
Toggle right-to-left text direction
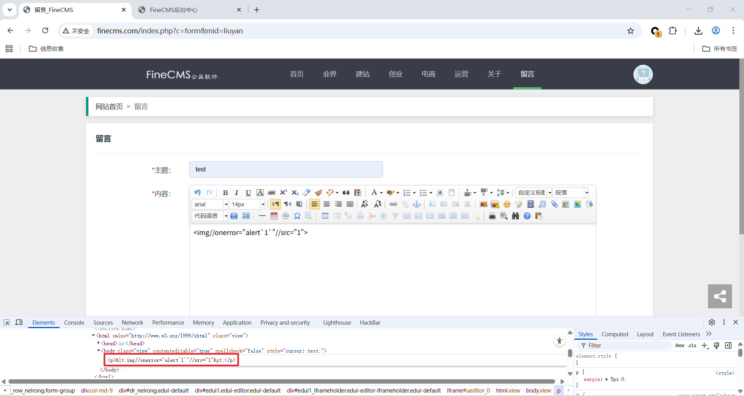point(288,204)
